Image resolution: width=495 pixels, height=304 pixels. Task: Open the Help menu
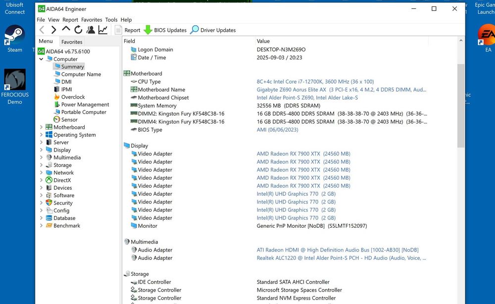click(x=126, y=20)
